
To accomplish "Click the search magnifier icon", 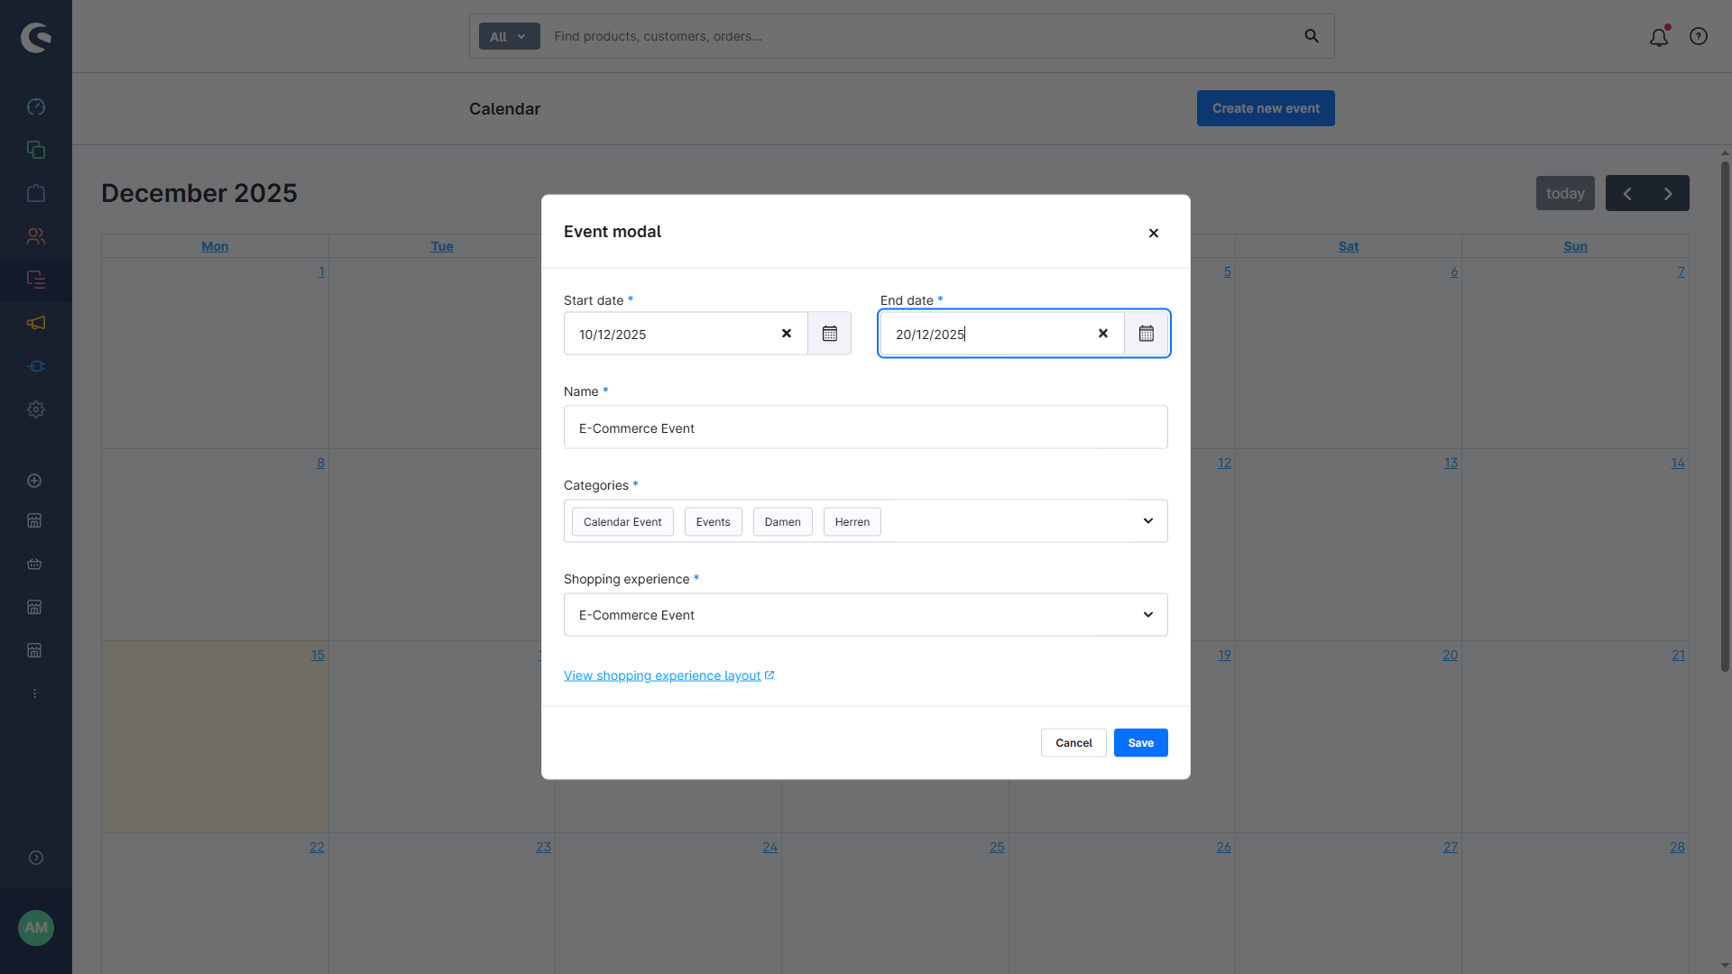I will coord(1311,36).
